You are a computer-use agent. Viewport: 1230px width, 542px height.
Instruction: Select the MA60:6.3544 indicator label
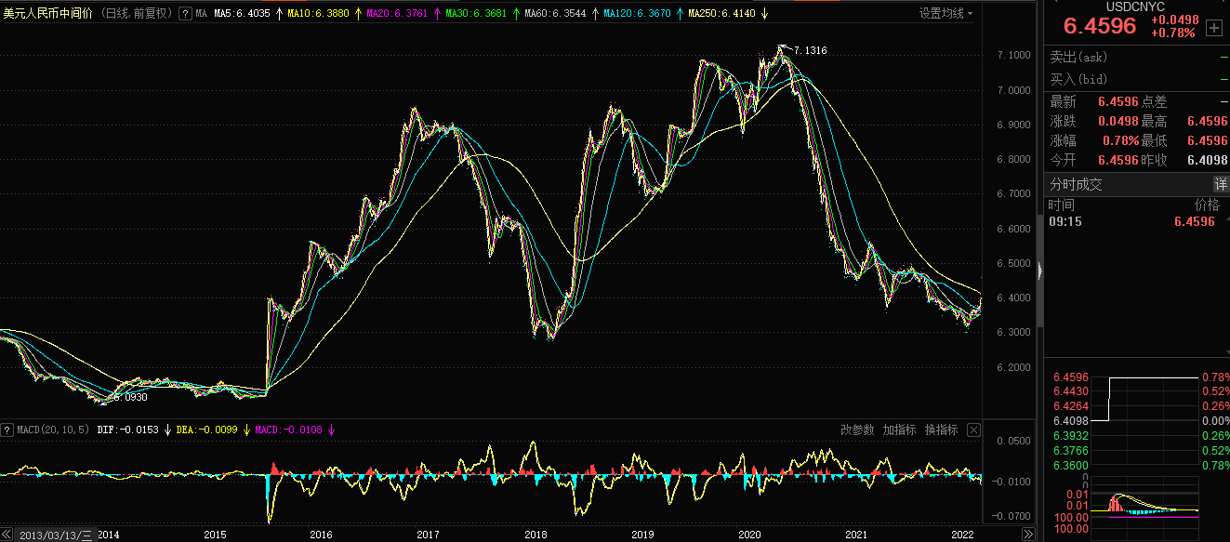(x=555, y=14)
